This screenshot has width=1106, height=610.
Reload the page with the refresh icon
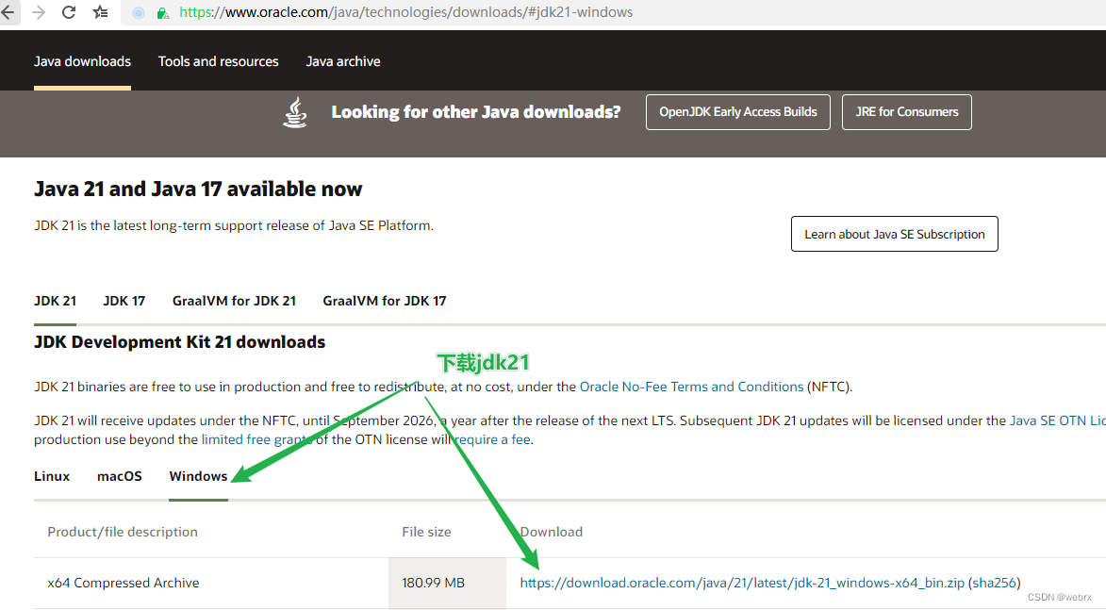point(69,12)
